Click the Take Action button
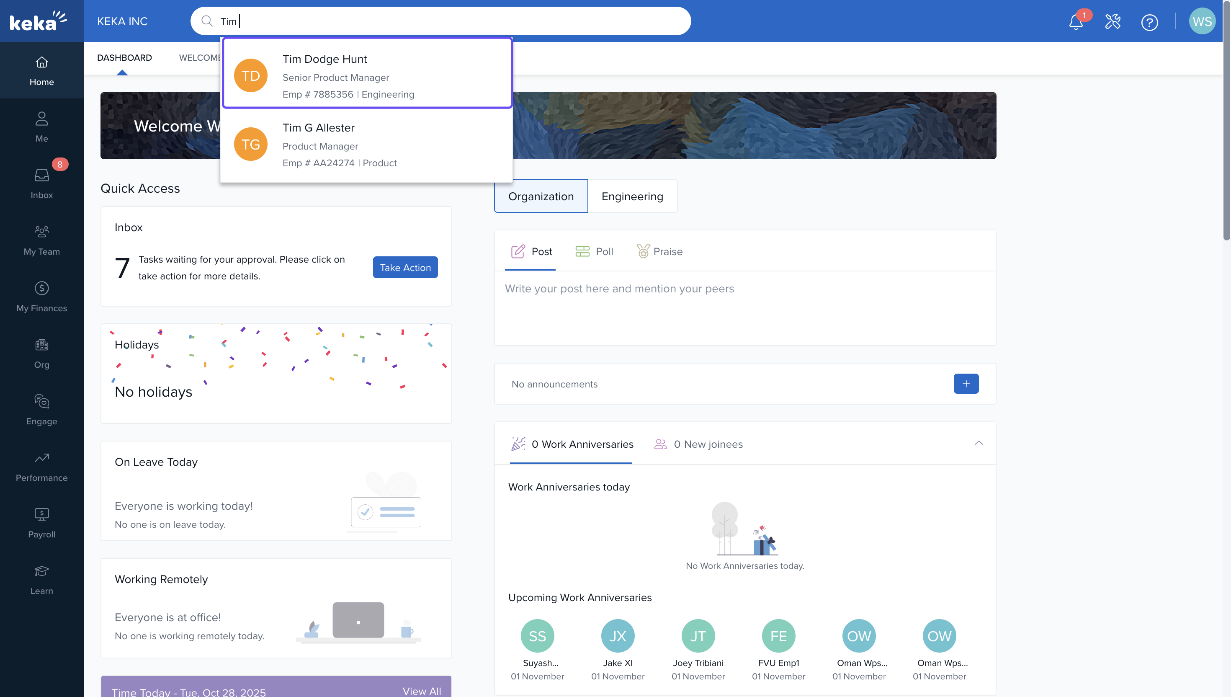This screenshot has height=697, width=1231. pos(405,268)
